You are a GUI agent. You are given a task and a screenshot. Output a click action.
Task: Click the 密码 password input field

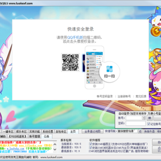pos(136,123)
